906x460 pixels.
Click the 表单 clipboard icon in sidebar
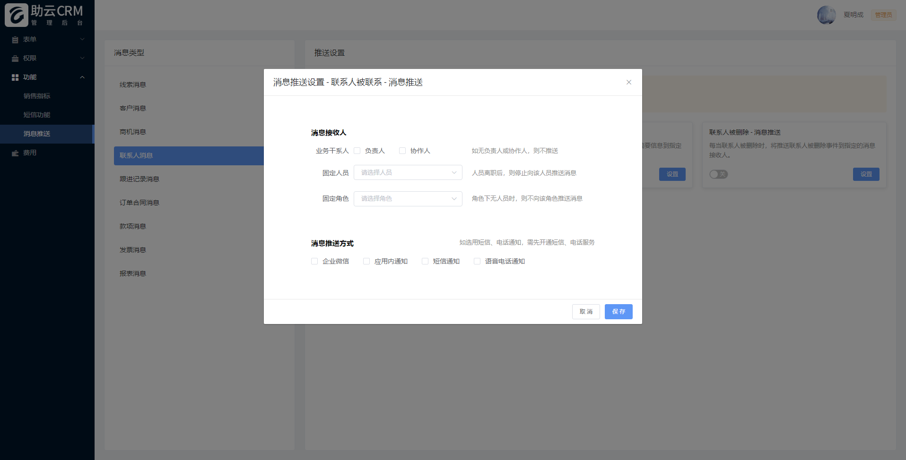tap(15, 40)
